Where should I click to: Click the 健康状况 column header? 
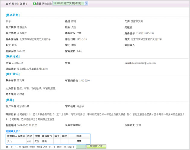point(47,136)
